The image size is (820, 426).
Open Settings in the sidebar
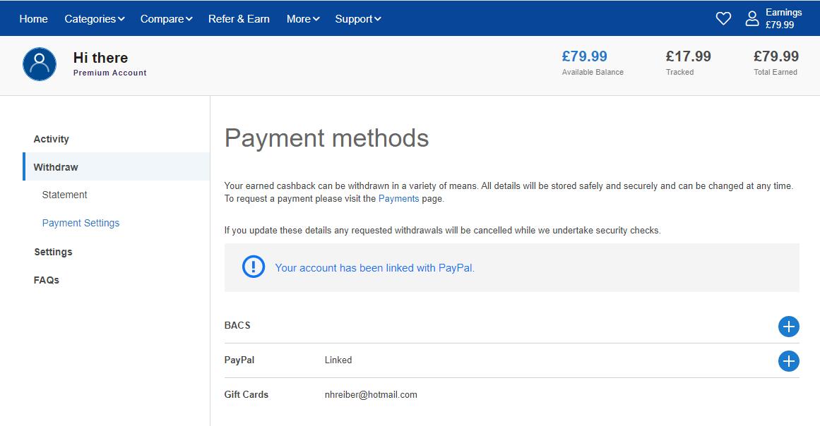53,252
